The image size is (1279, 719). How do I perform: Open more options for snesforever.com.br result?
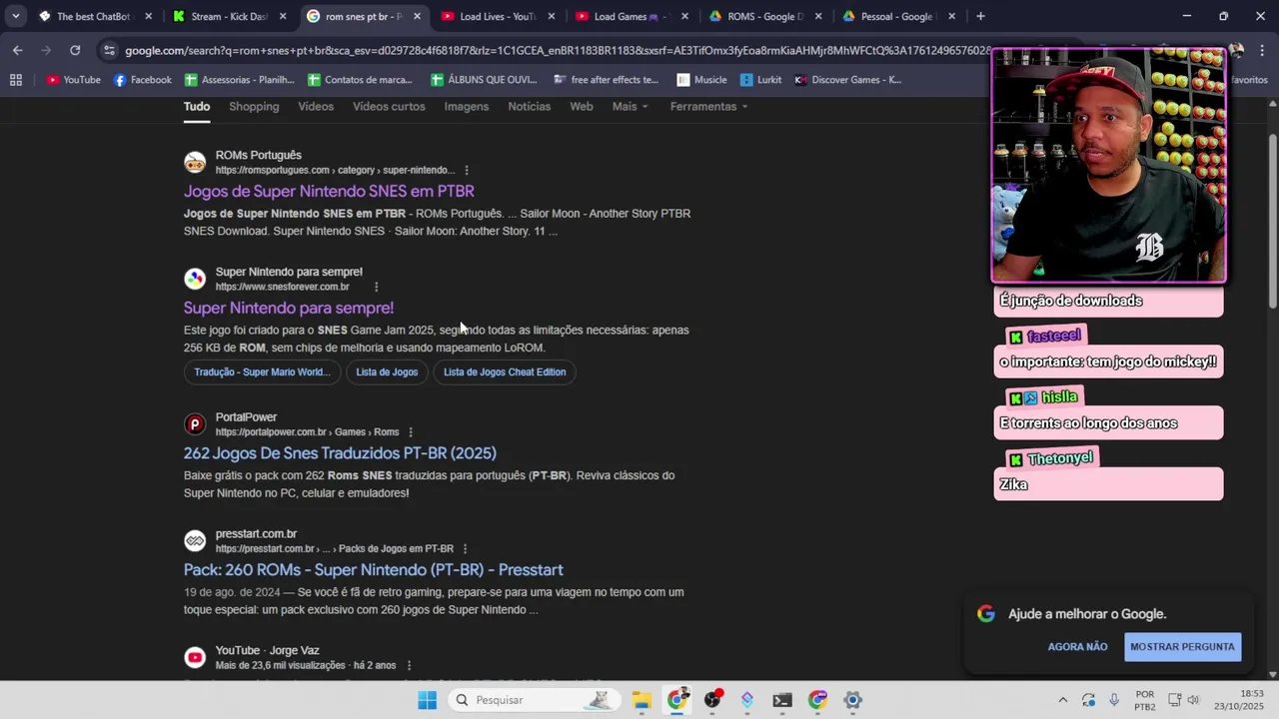click(377, 288)
